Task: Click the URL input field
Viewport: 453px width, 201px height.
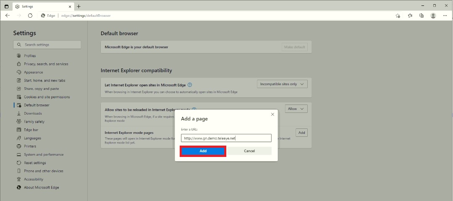Action: (226, 138)
